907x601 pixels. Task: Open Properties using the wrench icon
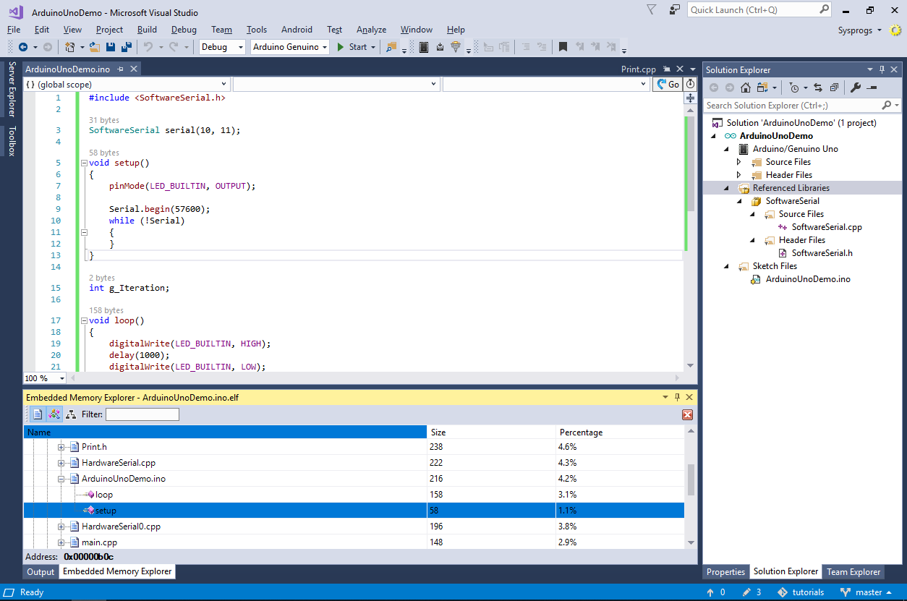[855, 88]
